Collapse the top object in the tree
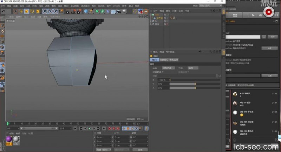 click(x=151, y=15)
